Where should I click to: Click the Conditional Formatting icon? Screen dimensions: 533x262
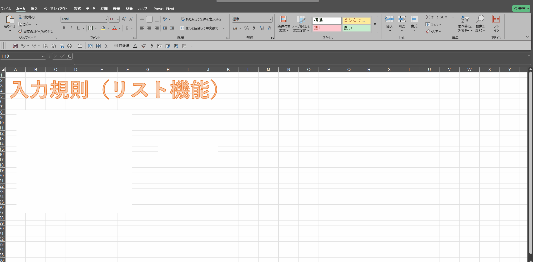[x=284, y=19]
